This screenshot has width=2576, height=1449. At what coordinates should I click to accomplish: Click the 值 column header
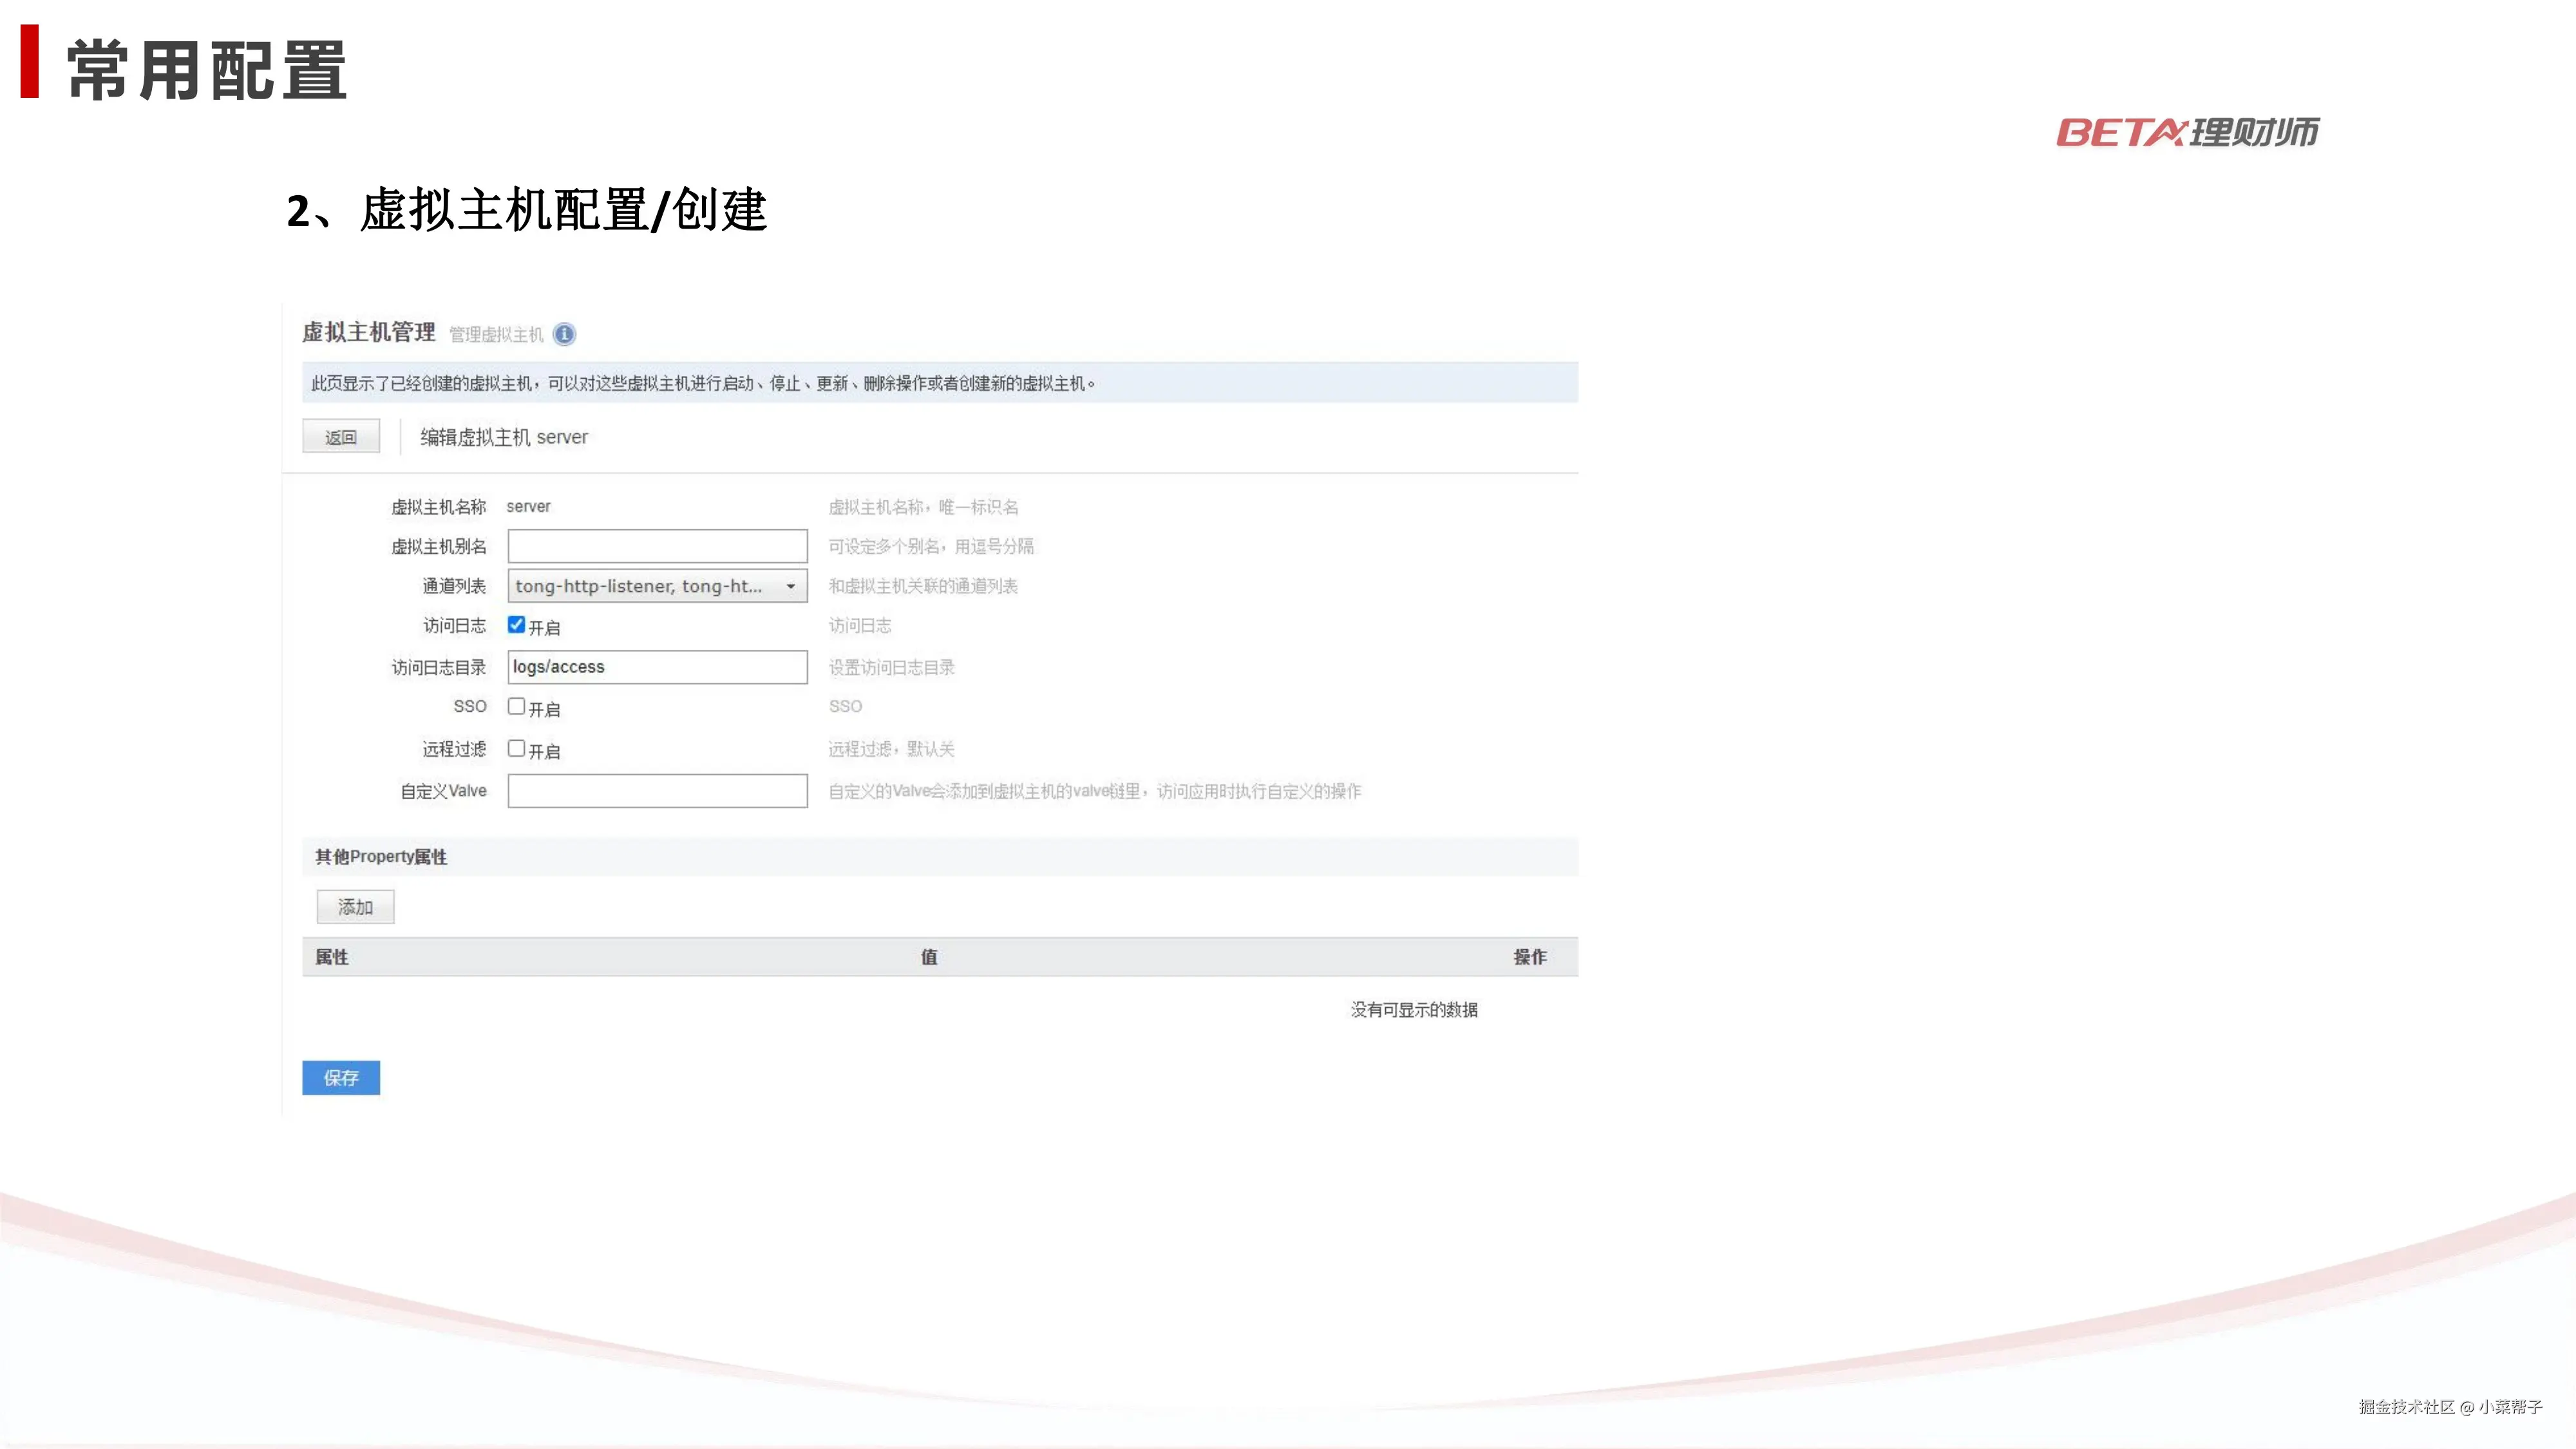pos(929,957)
